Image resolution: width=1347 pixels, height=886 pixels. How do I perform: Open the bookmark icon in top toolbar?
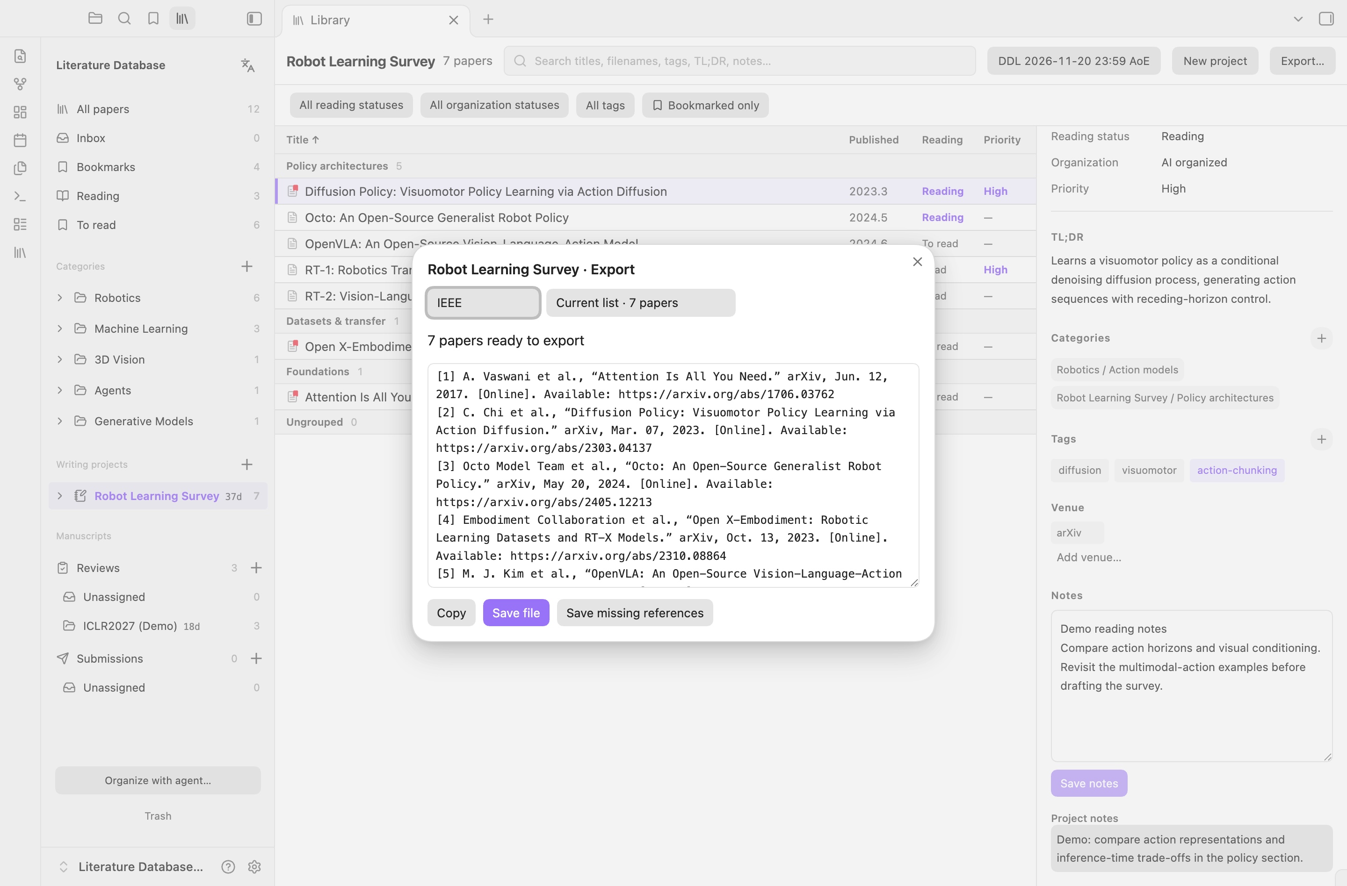(x=153, y=19)
